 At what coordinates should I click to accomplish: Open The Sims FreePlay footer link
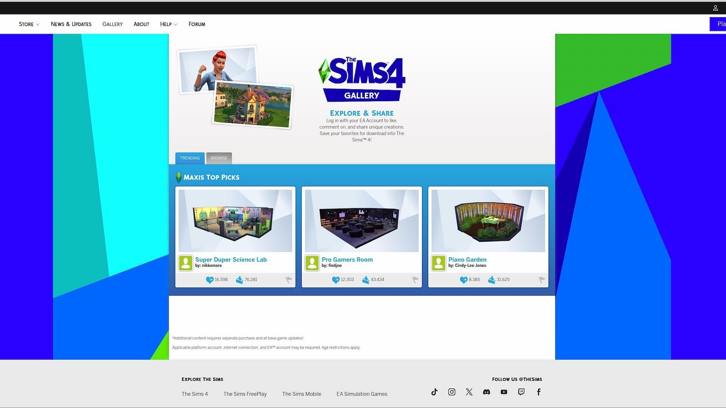click(245, 394)
